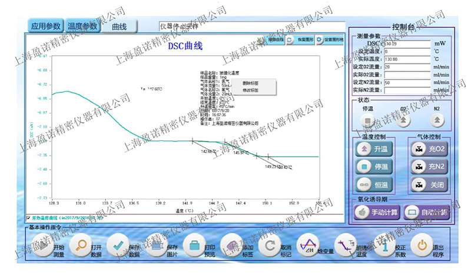471x276 pixels.
Task: Open data with the 打开数据 magnifier icon
Action: [79, 247]
